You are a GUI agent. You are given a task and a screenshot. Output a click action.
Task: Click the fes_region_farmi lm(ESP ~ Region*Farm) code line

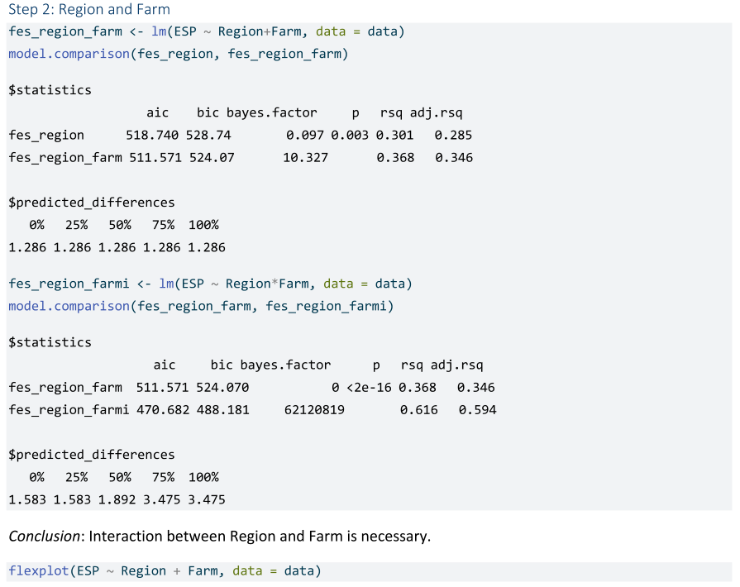pyautogui.click(x=210, y=284)
